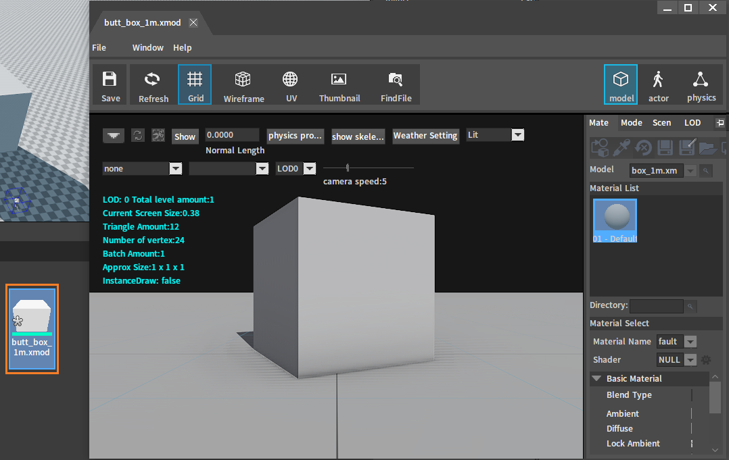Viewport: 729px width, 460px height.
Task: Adjust the camera speed slider
Action: click(348, 168)
